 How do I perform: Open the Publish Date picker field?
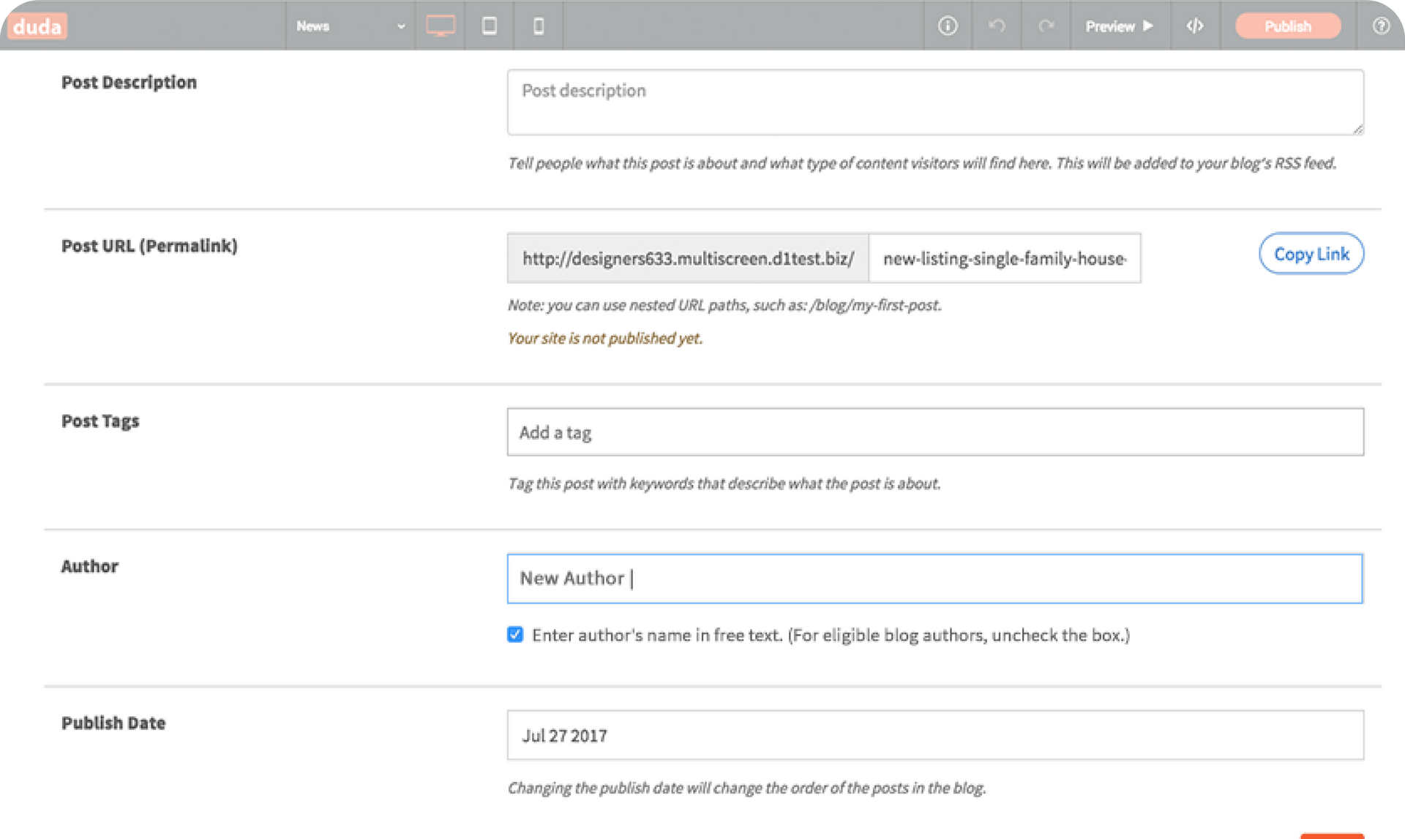(x=935, y=735)
